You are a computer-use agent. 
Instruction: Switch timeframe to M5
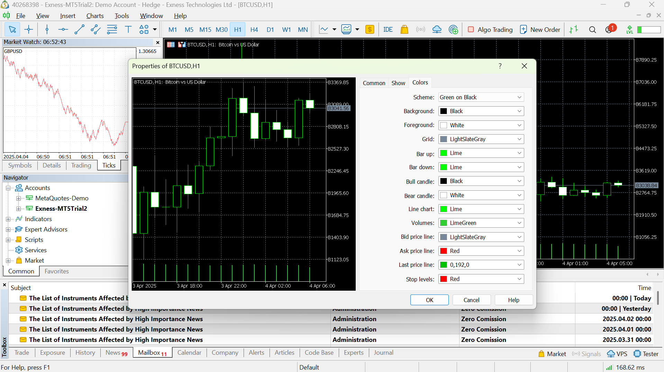[x=189, y=29]
